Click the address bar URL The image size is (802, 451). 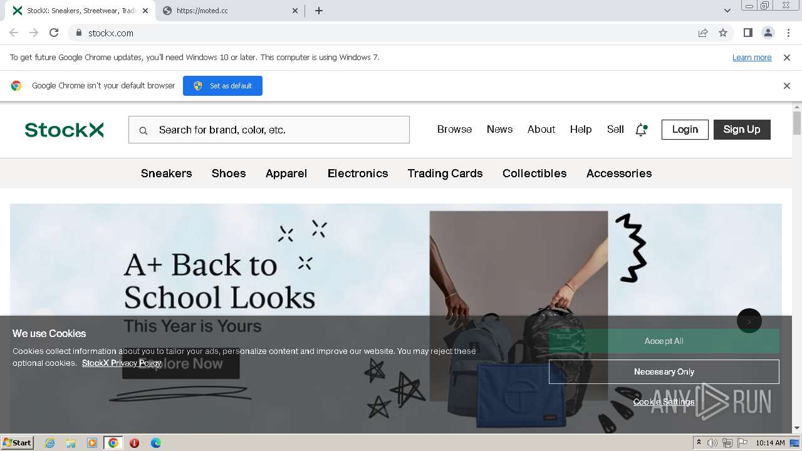click(111, 33)
